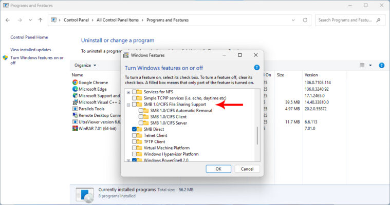
Task: Click the Microsoft Support and Recovery icon
Action: point(75,95)
